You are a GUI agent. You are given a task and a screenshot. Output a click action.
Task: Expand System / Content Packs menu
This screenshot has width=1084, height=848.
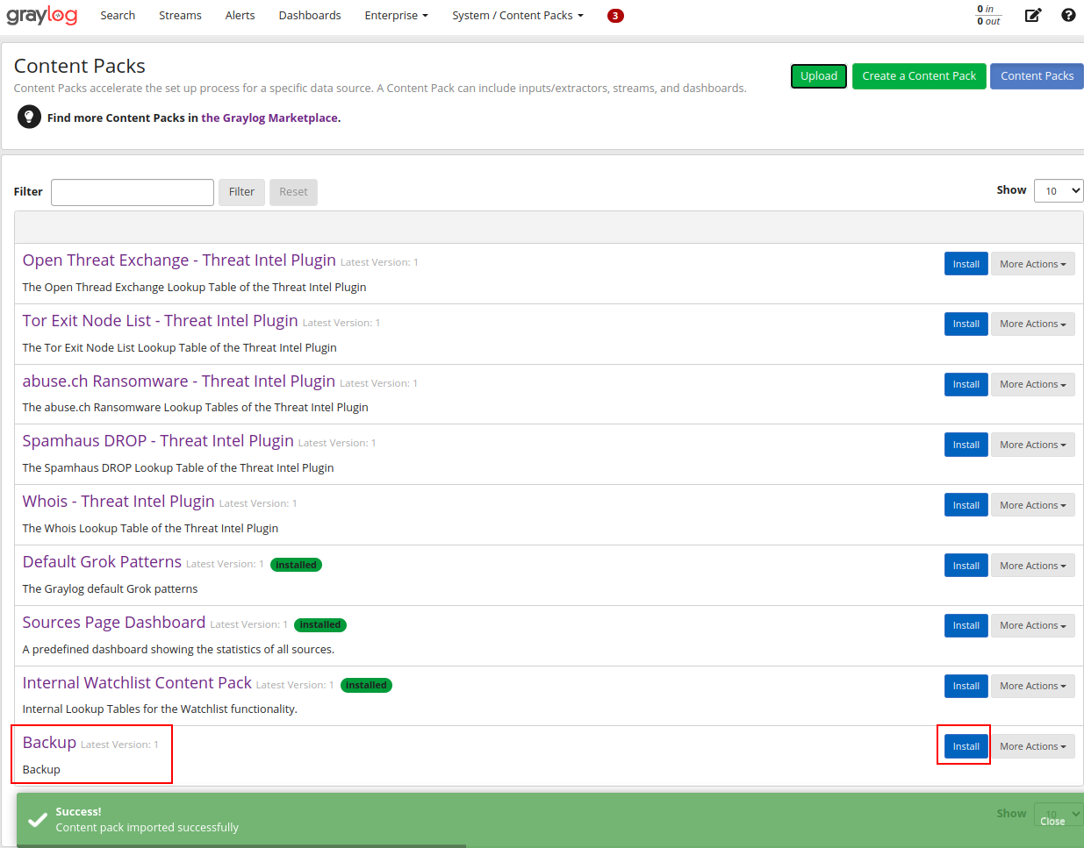pos(518,16)
